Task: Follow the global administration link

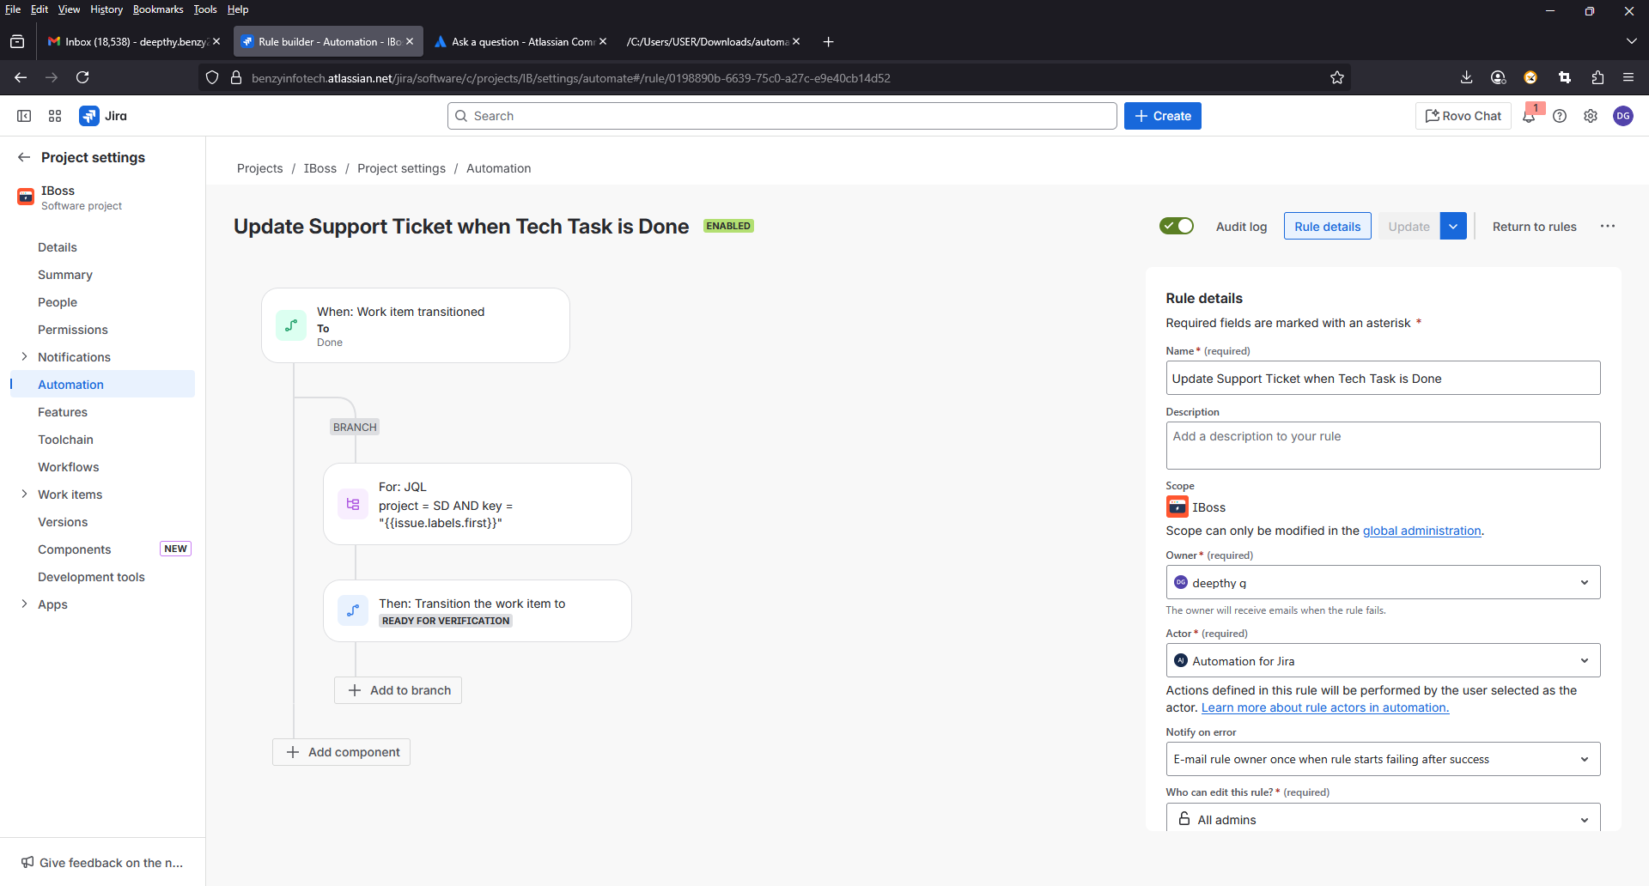Action: (x=1421, y=531)
